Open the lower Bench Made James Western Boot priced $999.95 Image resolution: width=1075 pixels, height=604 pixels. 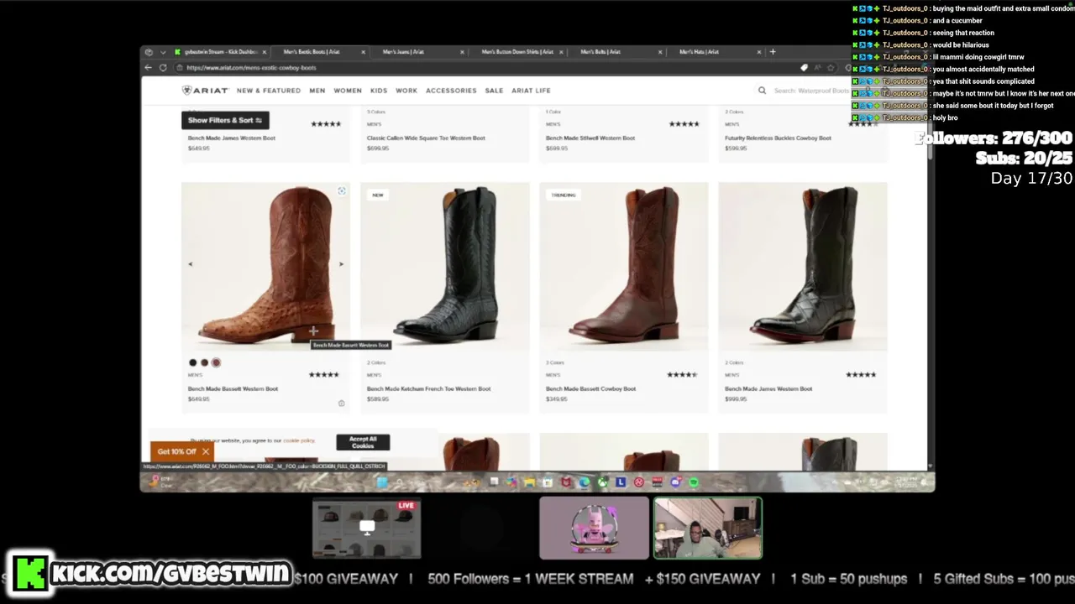point(768,389)
